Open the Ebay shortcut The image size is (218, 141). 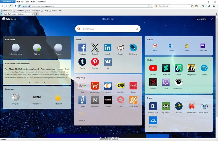pos(82,86)
